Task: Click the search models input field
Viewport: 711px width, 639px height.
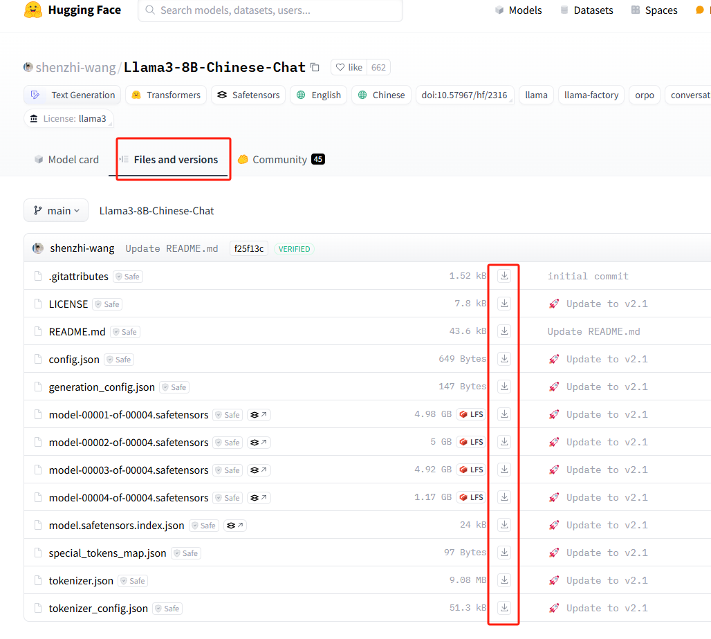Action: [270, 10]
